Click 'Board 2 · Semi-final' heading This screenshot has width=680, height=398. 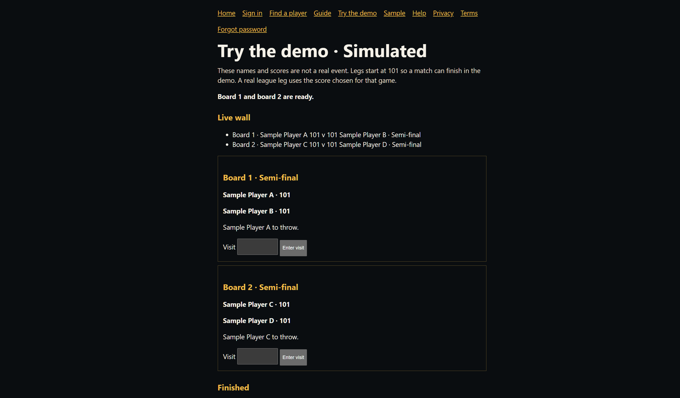pos(260,287)
